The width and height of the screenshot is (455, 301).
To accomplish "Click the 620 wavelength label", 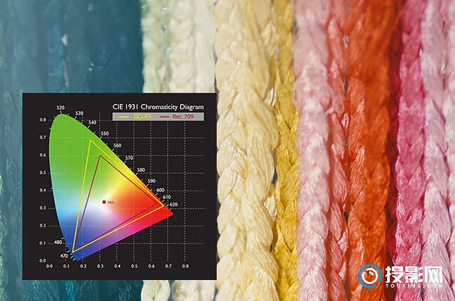I will click(173, 204).
